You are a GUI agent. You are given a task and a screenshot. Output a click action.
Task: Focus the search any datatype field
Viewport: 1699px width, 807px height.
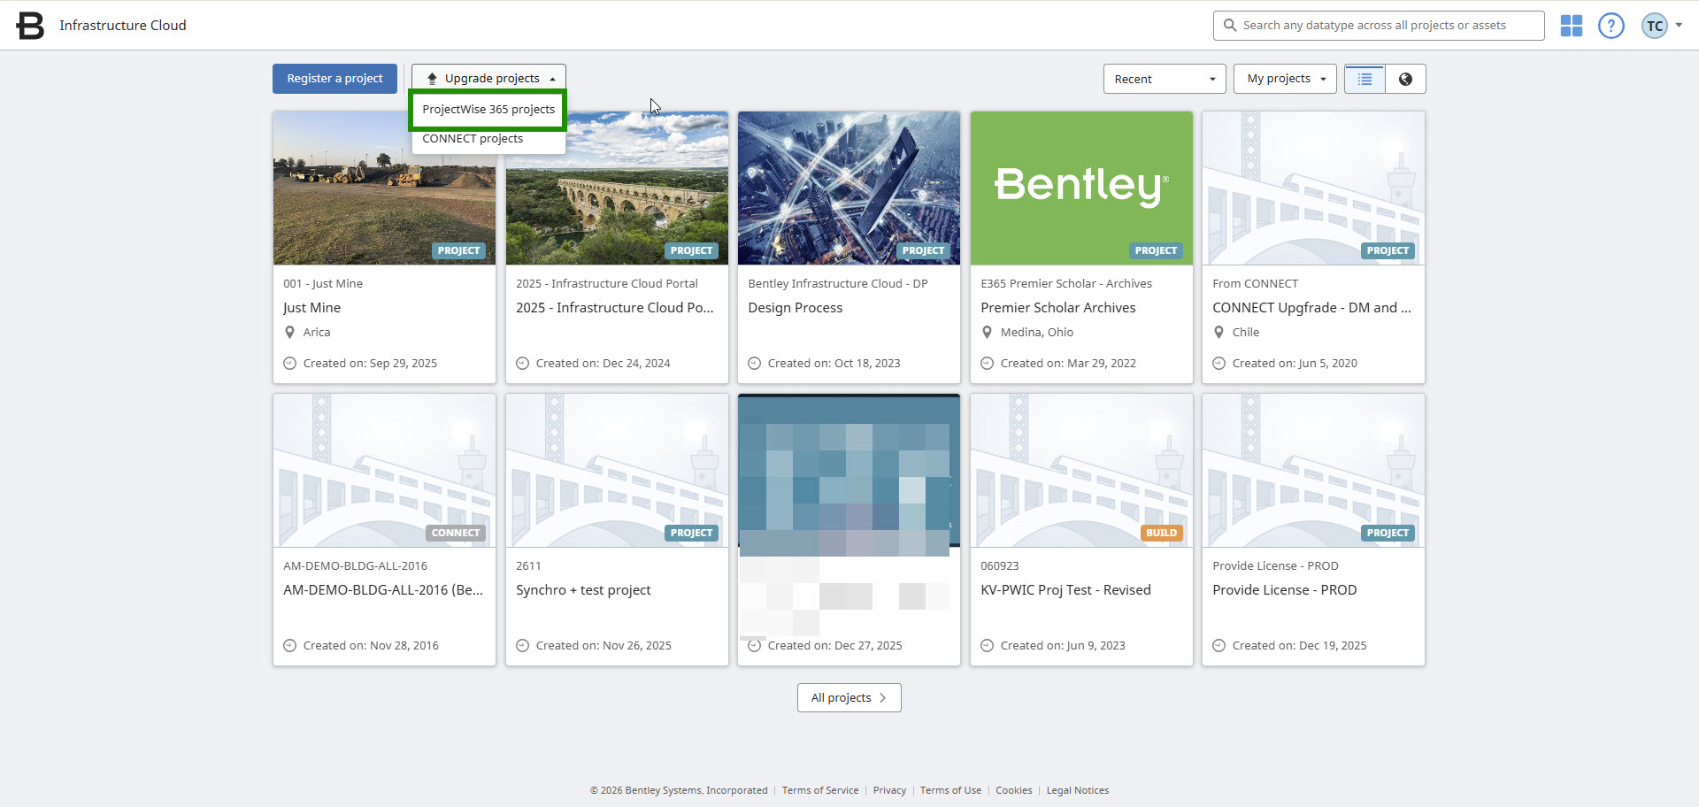click(x=1379, y=26)
